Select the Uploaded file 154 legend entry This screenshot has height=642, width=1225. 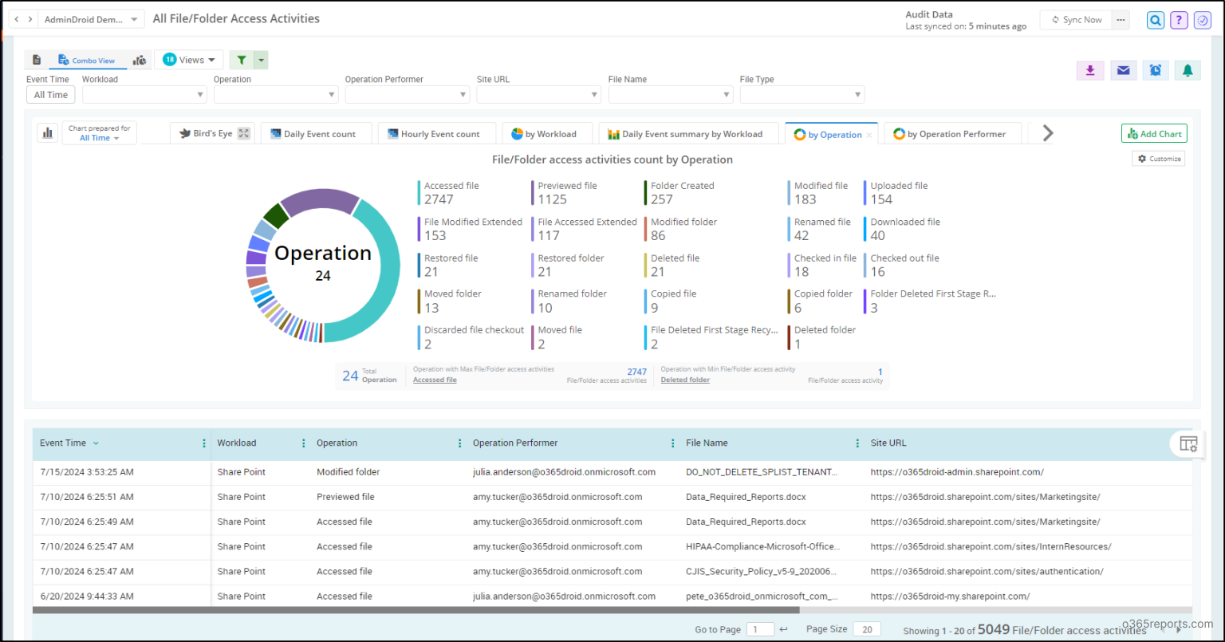[896, 192]
